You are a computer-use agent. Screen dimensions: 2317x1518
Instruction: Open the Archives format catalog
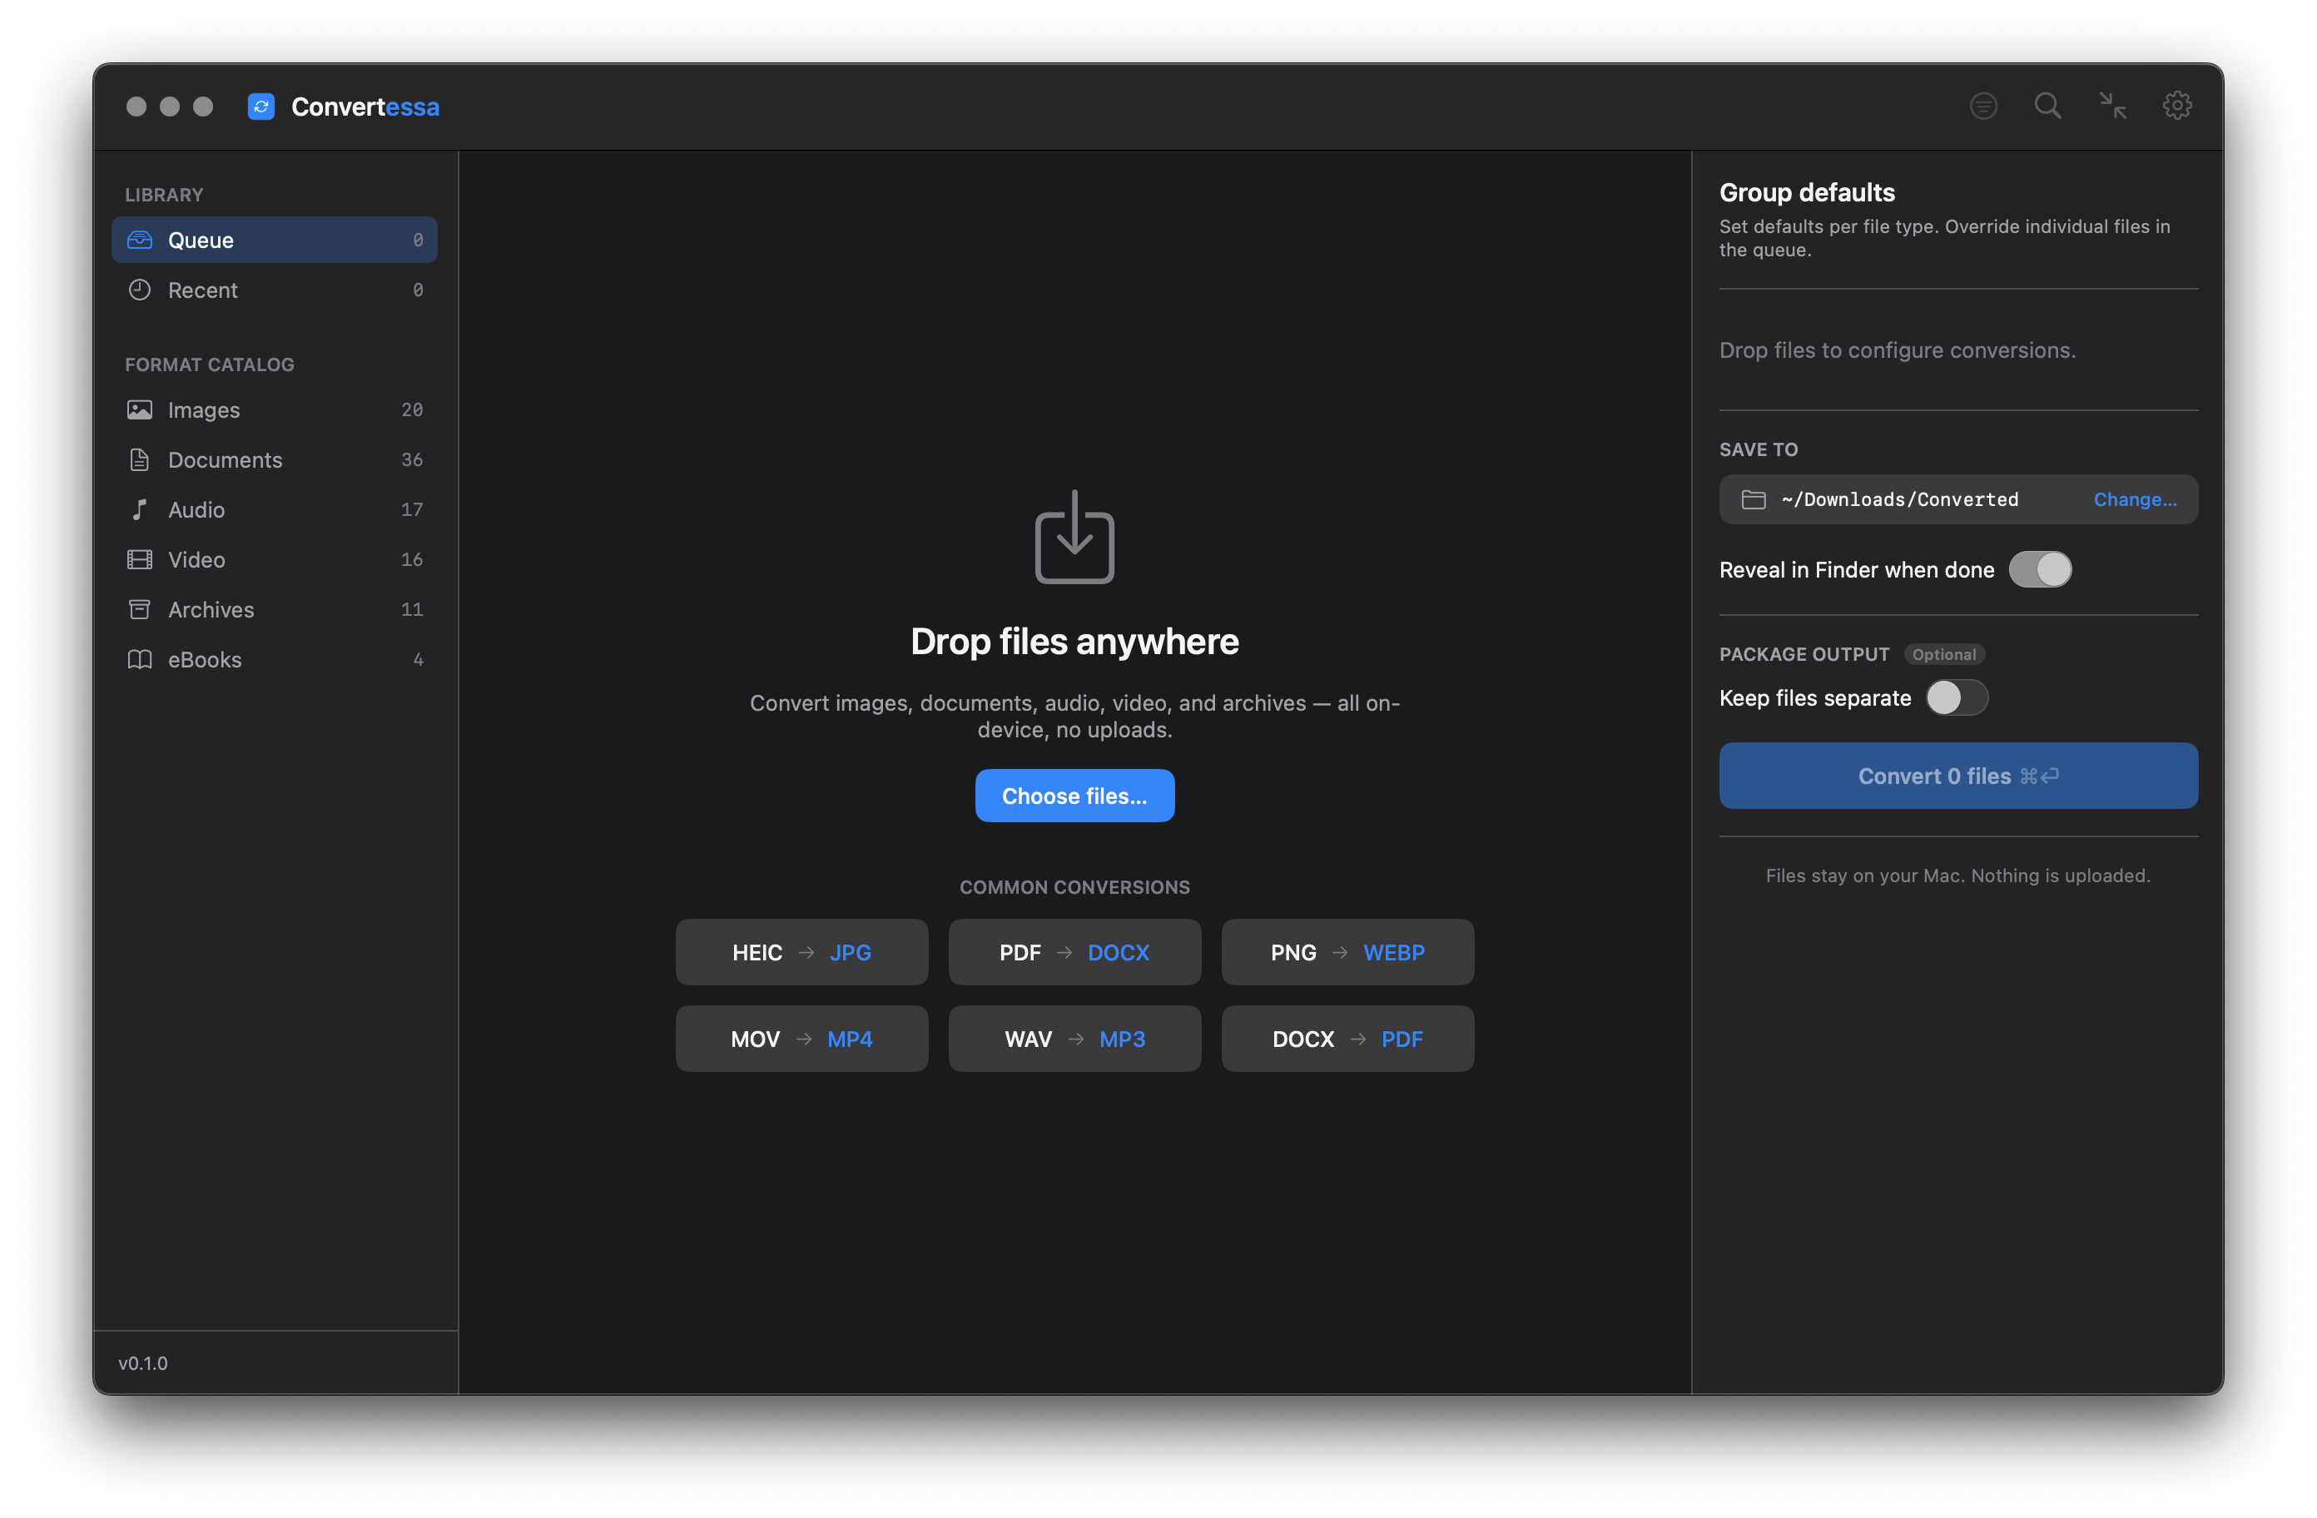click(275, 609)
